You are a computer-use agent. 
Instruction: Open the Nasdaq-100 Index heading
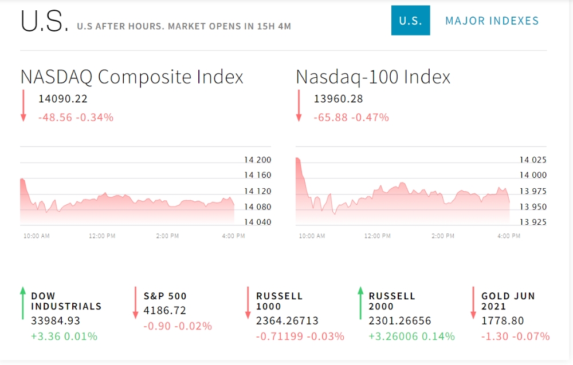pos(373,77)
